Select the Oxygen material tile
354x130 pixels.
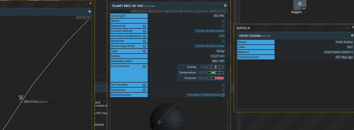(x=300, y=5)
